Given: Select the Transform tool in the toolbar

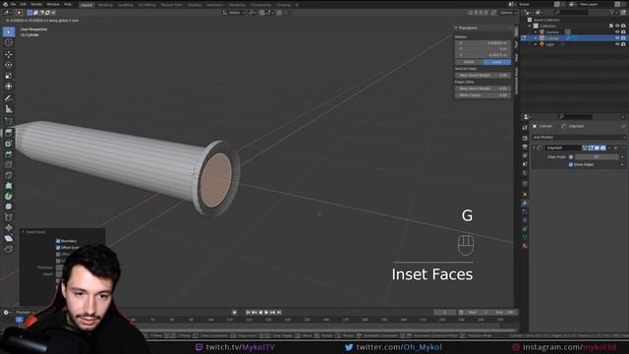Looking at the screenshot, I should 9,87.
